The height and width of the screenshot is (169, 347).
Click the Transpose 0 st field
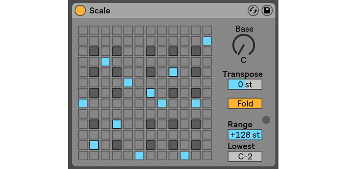(x=245, y=84)
